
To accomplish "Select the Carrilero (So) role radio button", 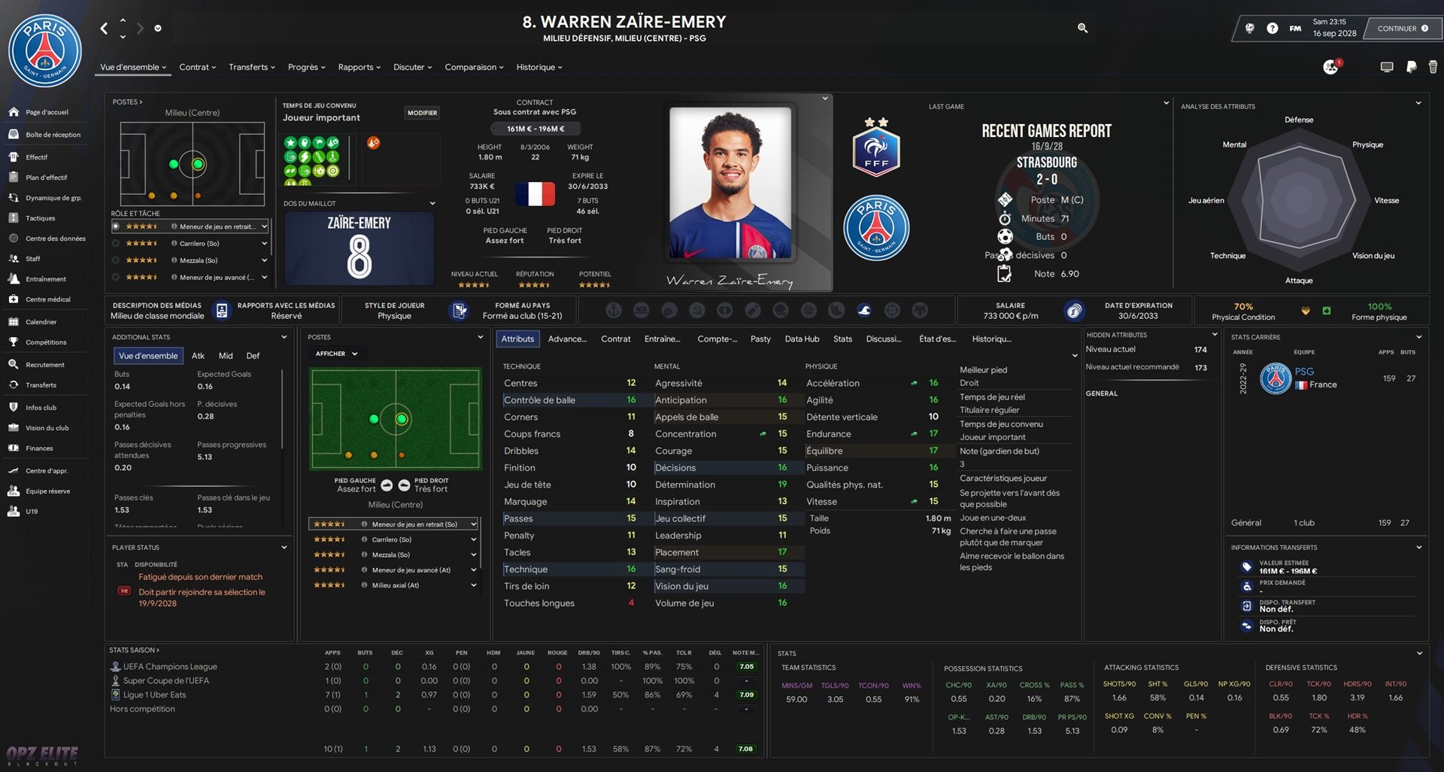I will 116,244.
